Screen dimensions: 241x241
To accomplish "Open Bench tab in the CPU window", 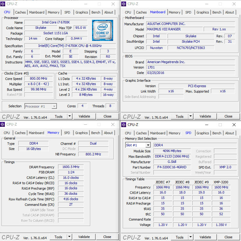I will [96, 12].
